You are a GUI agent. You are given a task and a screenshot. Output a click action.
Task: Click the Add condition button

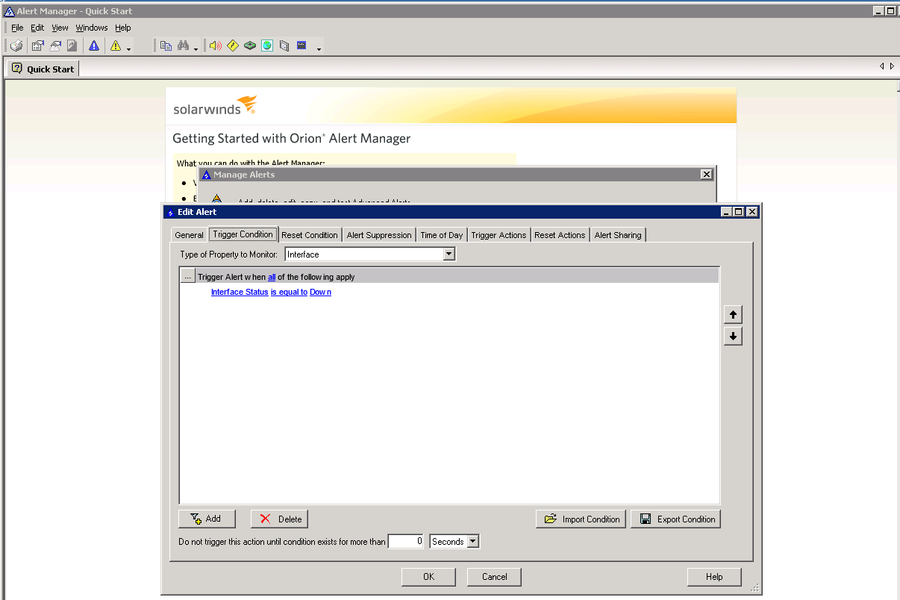206,519
